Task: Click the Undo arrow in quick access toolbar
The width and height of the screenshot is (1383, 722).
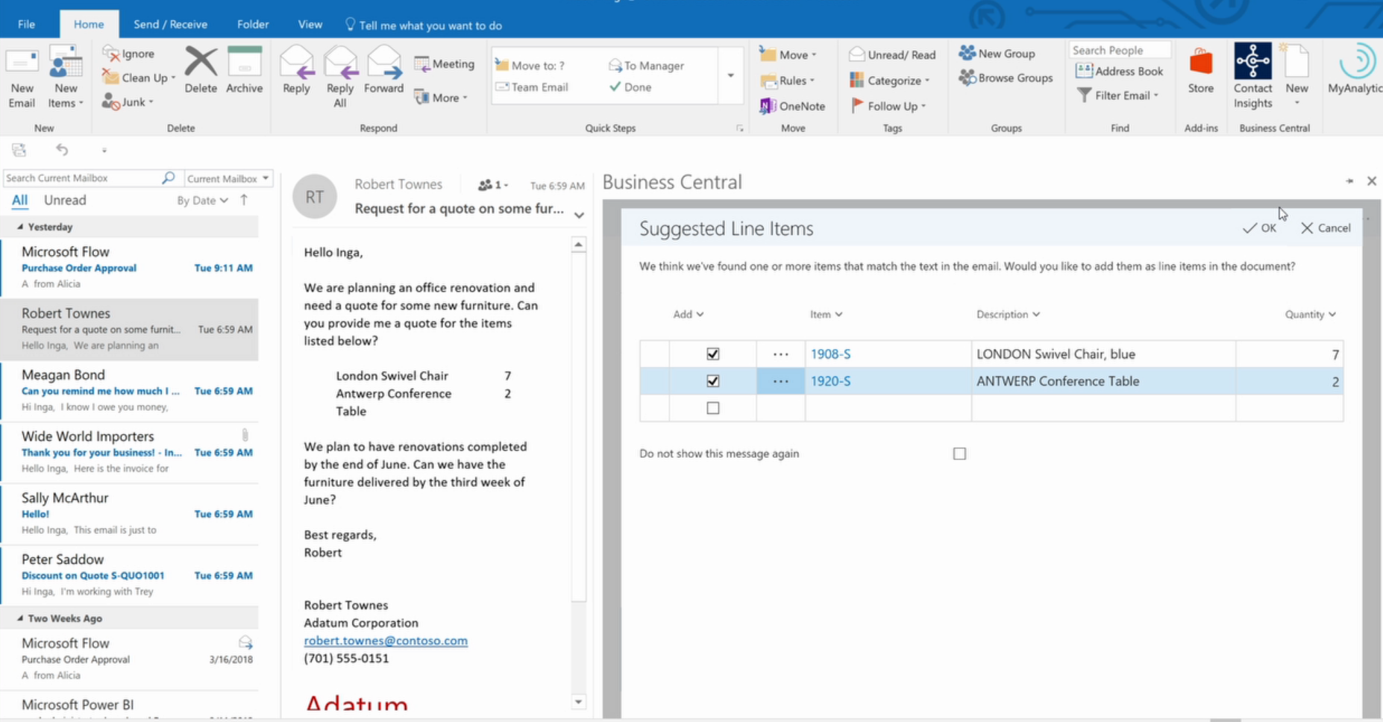Action: pyautogui.click(x=62, y=150)
